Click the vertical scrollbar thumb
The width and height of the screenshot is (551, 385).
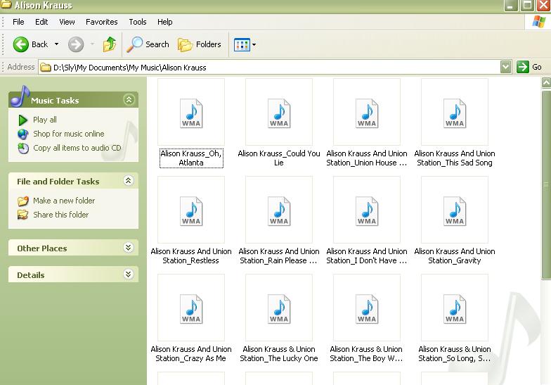pyautogui.click(x=546, y=184)
